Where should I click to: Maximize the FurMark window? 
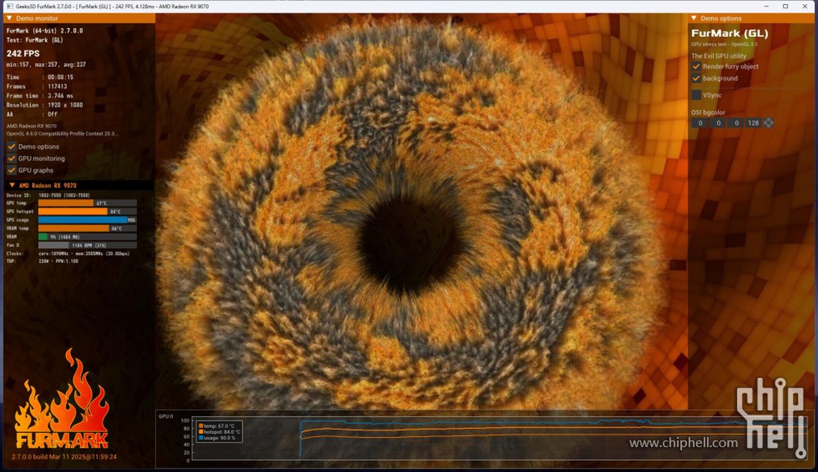tap(786, 5)
